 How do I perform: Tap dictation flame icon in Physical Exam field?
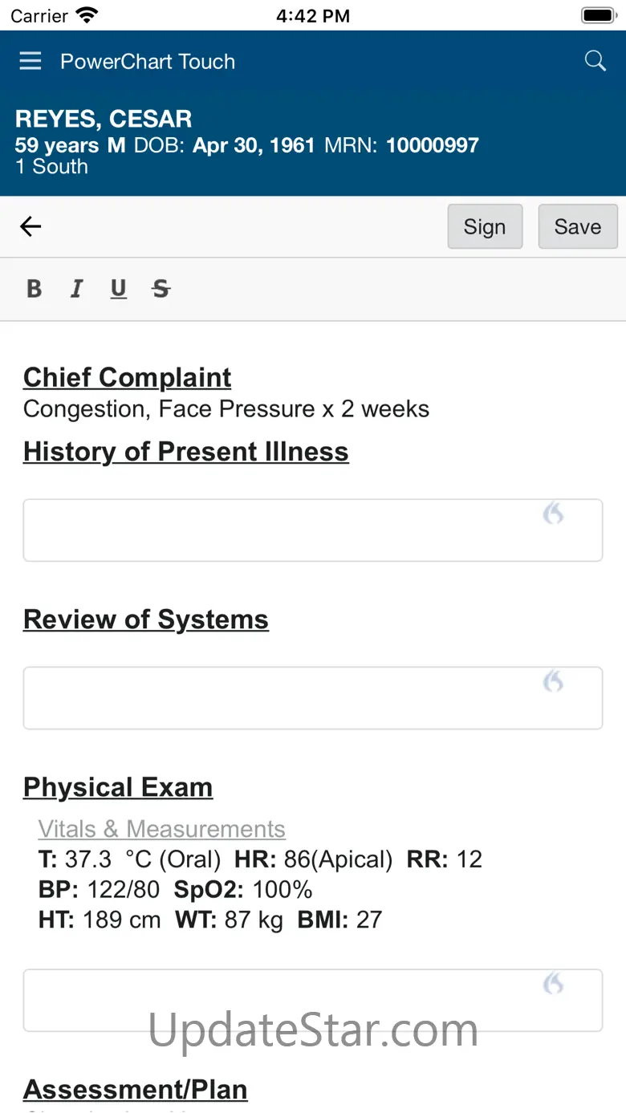click(x=554, y=984)
